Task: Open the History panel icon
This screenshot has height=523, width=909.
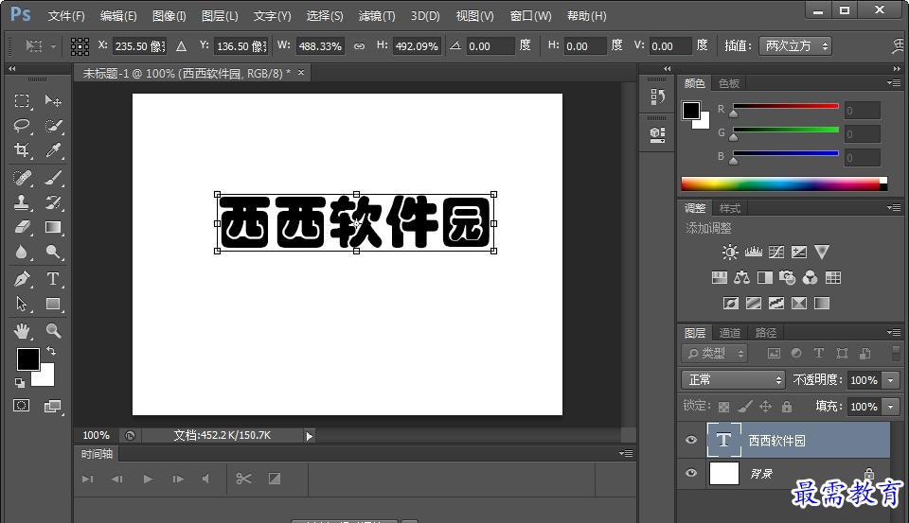Action: click(x=657, y=96)
